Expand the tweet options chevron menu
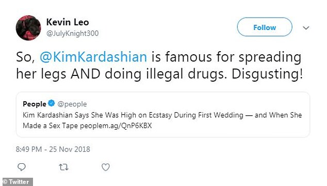The width and height of the screenshot is (327, 186). 306,28
